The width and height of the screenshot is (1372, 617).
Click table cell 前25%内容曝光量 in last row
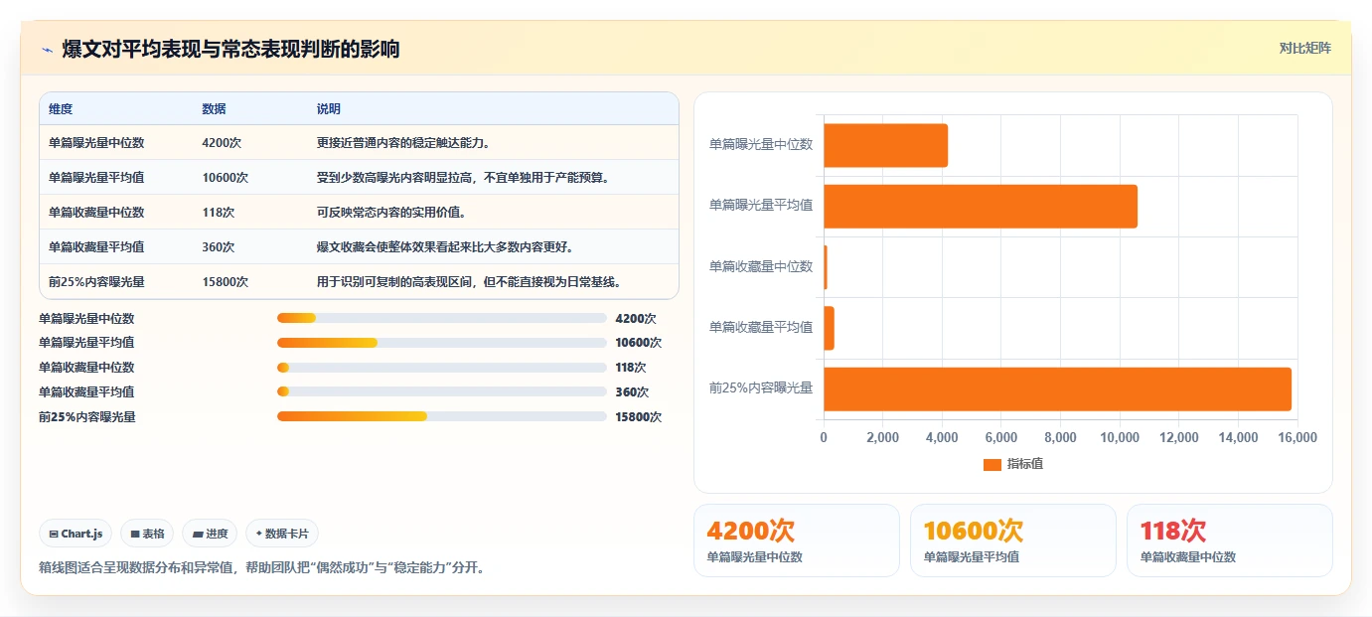pyautogui.click(x=96, y=281)
